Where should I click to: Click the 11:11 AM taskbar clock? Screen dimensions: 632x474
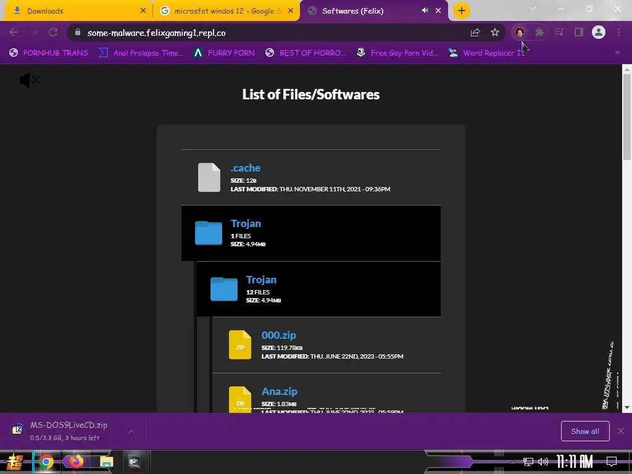coord(575,462)
